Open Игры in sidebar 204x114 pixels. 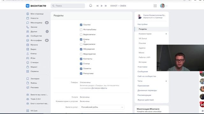pos(33,58)
